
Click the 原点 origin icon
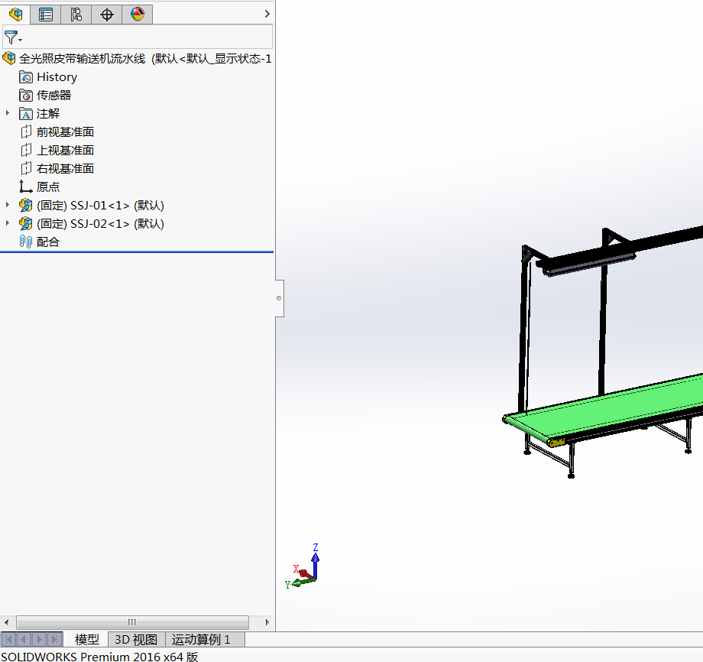pyautogui.click(x=26, y=187)
